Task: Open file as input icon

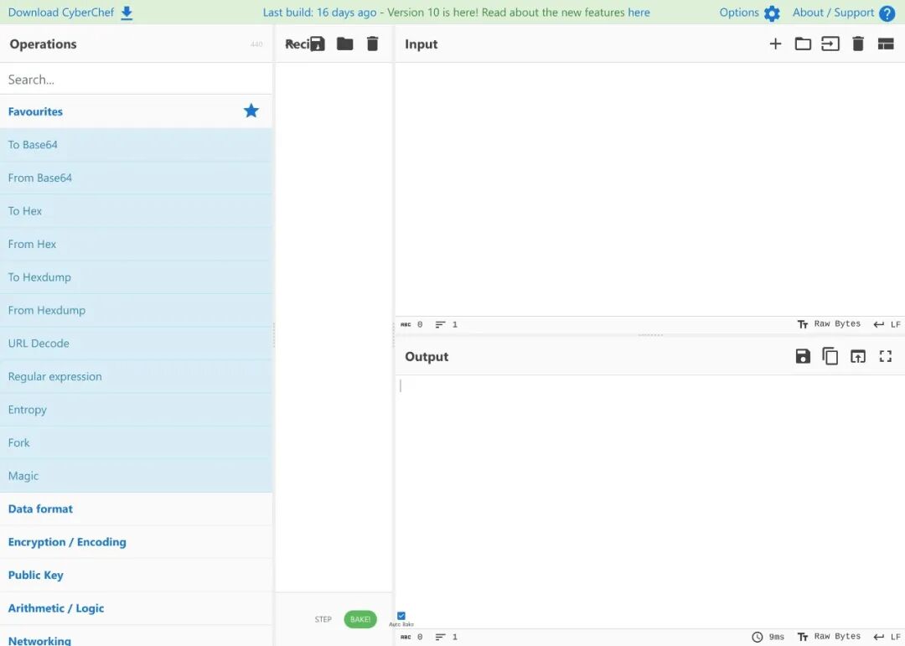Action: point(830,44)
